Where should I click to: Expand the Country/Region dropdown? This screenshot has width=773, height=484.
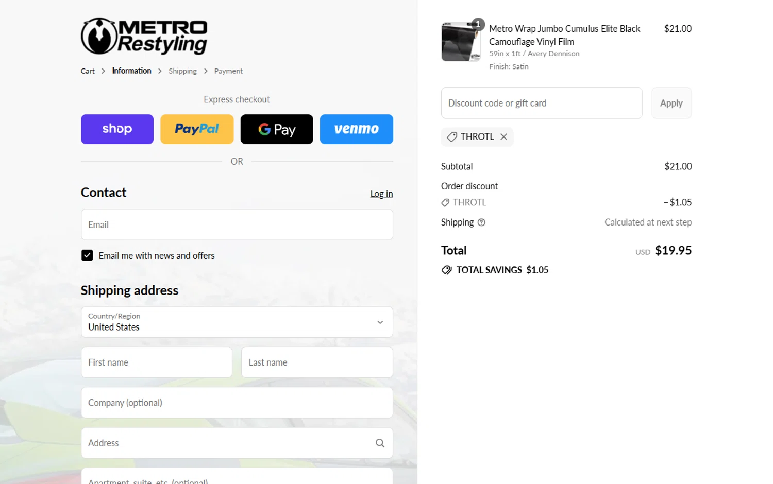coord(237,322)
